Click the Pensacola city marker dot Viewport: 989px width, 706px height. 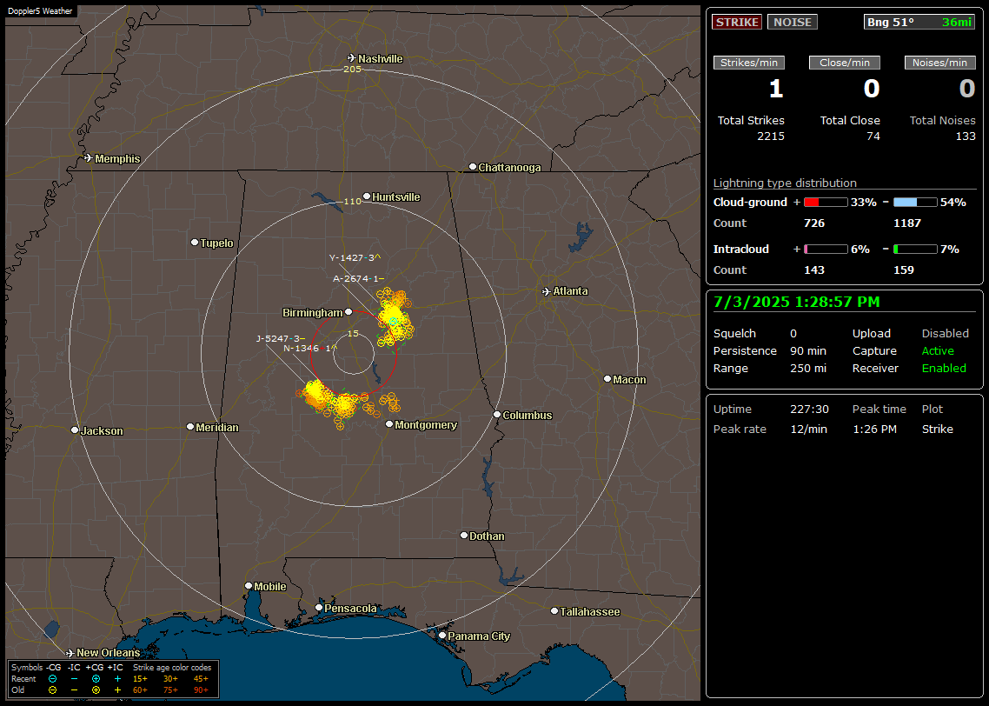319,608
